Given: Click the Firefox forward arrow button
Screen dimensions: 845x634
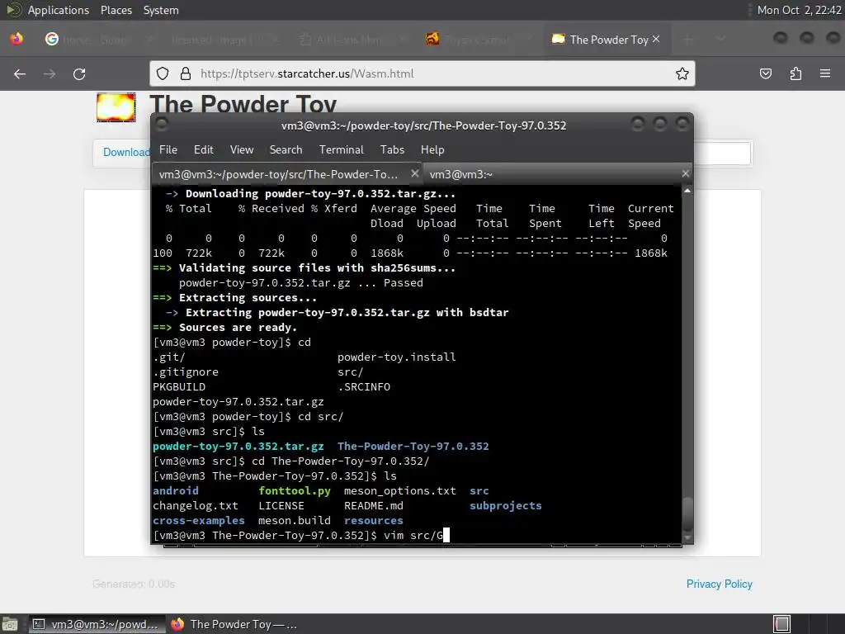Looking at the screenshot, I should [50, 73].
